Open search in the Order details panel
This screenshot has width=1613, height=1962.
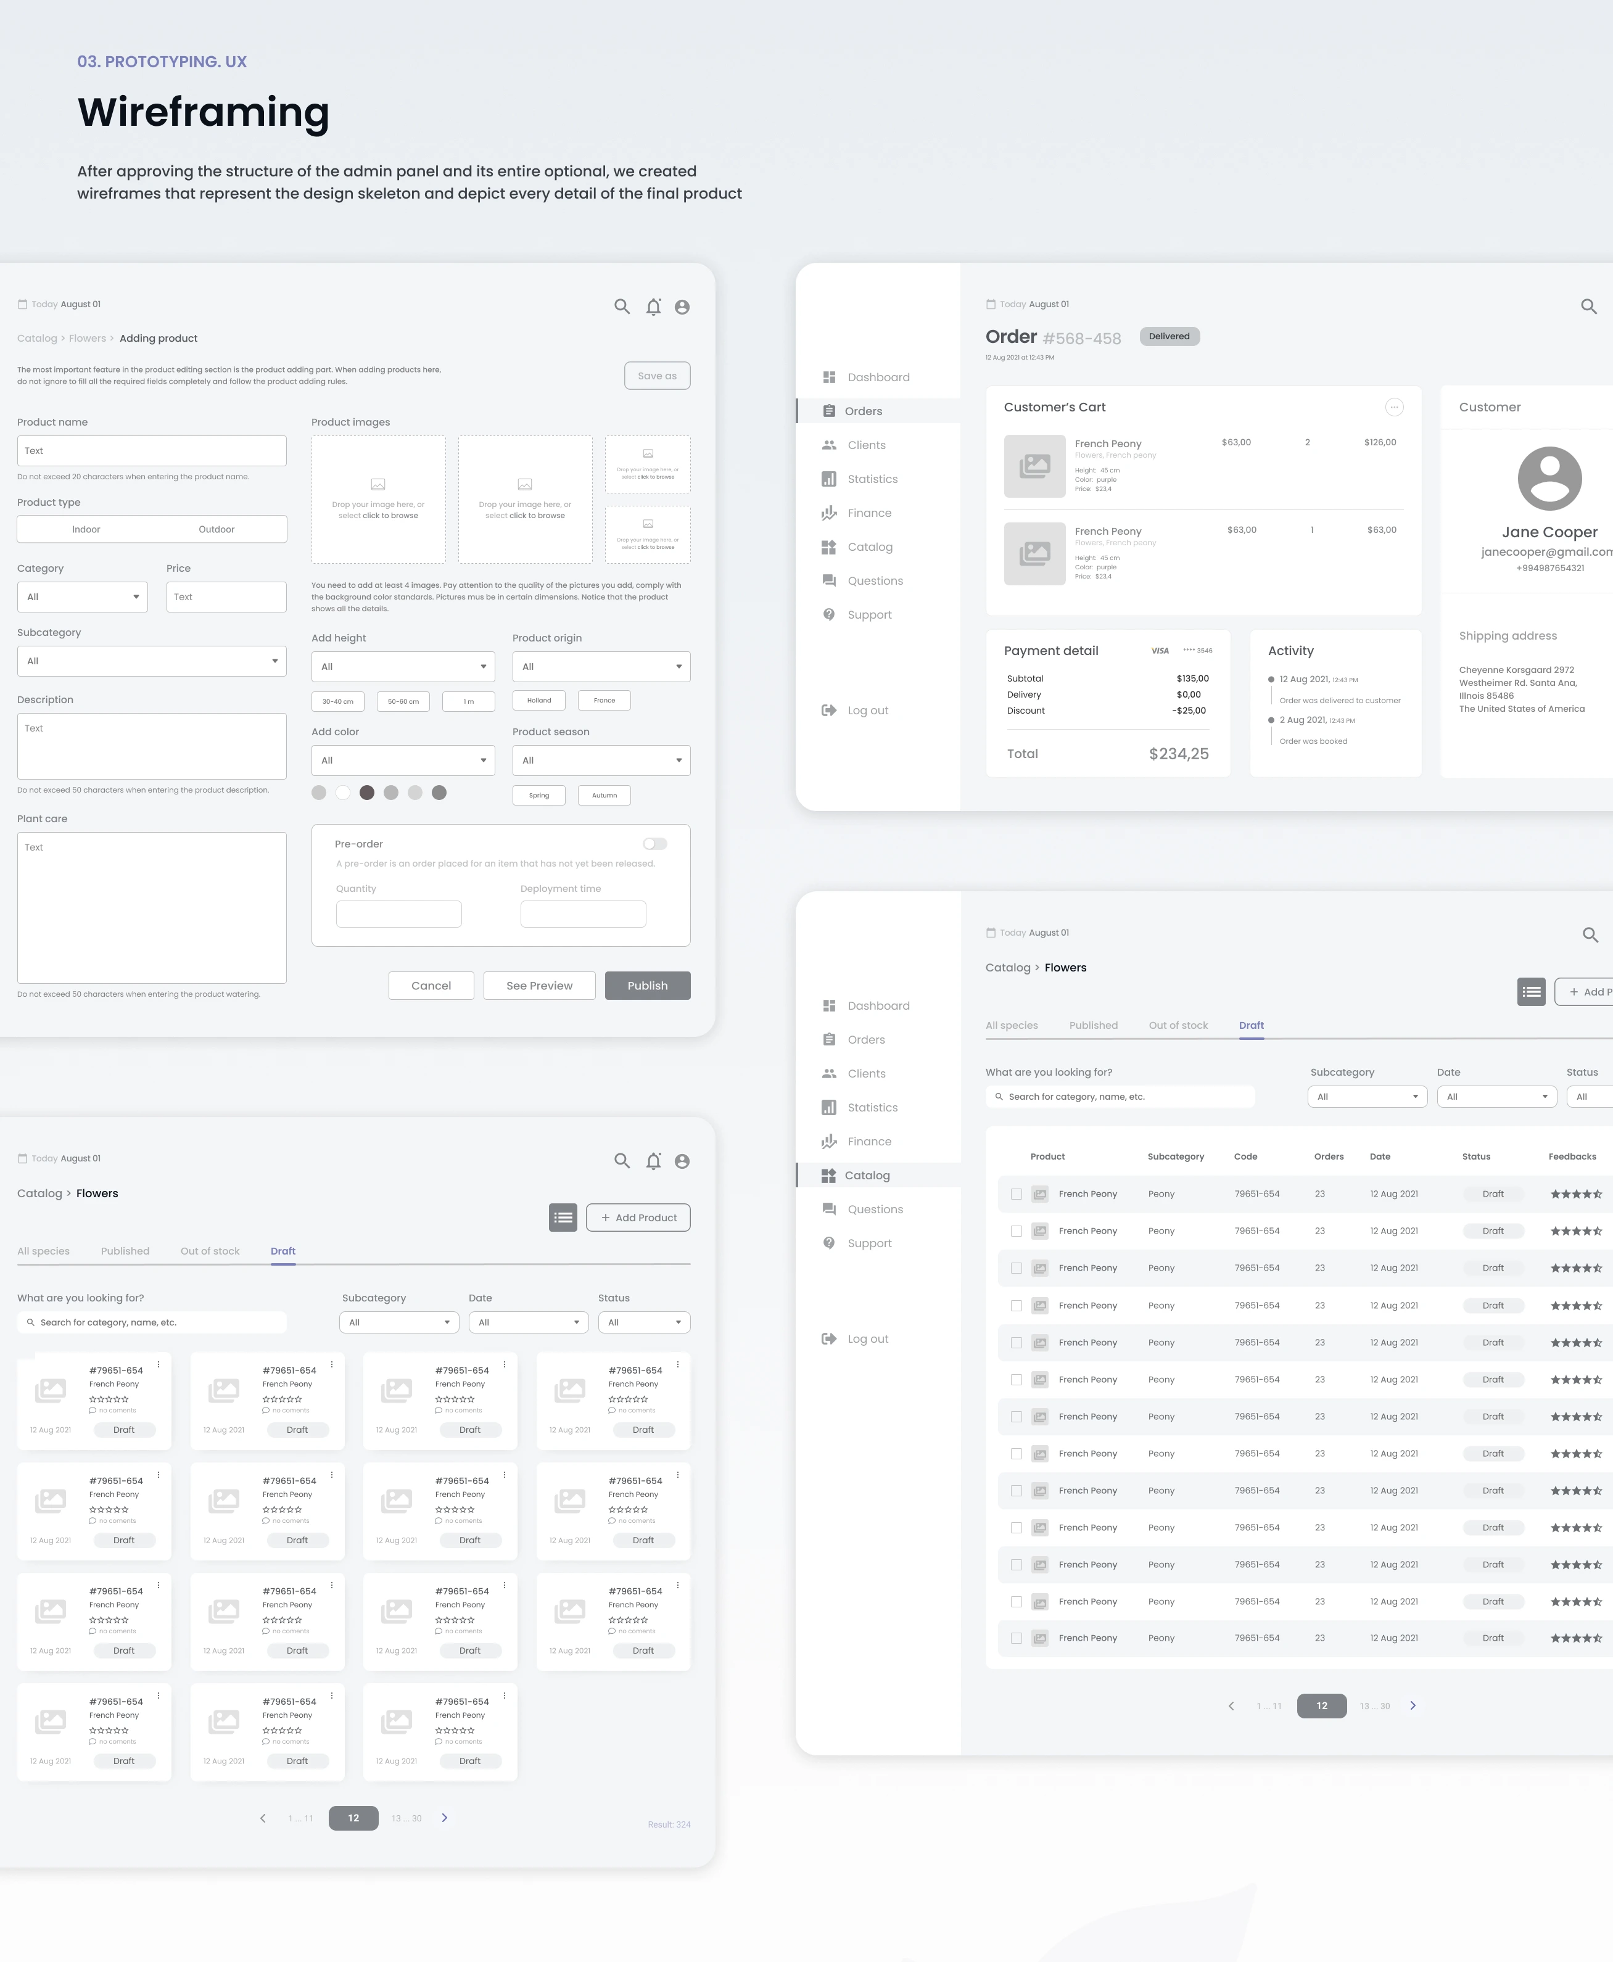[x=1588, y=307]
